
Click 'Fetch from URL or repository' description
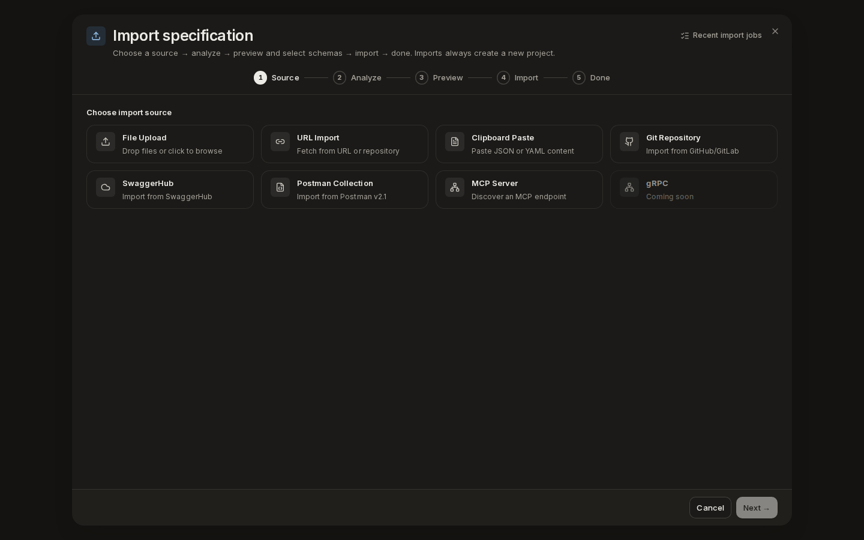pyautogui.click(x=348, y=151)
